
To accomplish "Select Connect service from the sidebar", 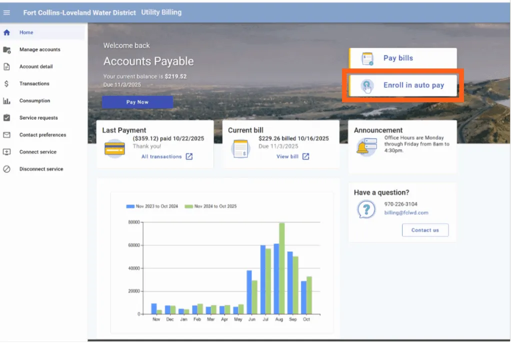I will coord(38,152).
